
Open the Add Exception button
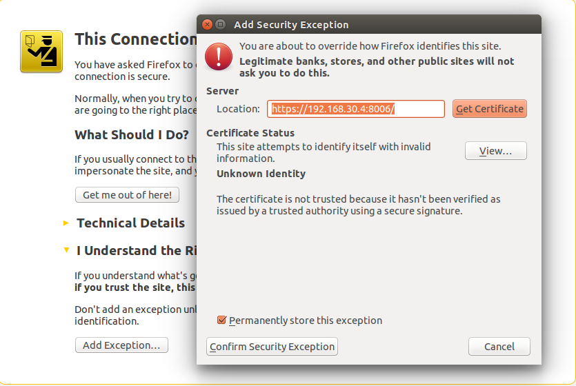pyautogui.click(x=121, y=345)
